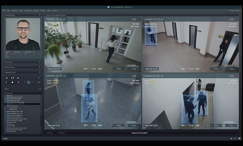Select 1080p on Camera 04 SD-41 feed
243x146 pixels.
(x=119, y=69)
